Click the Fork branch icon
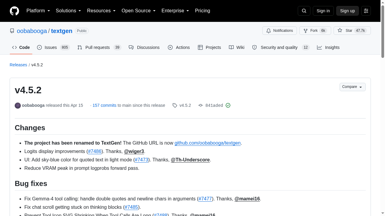Image resolution: width=385 pixels, height=216 pixels. tap(306, 31)
